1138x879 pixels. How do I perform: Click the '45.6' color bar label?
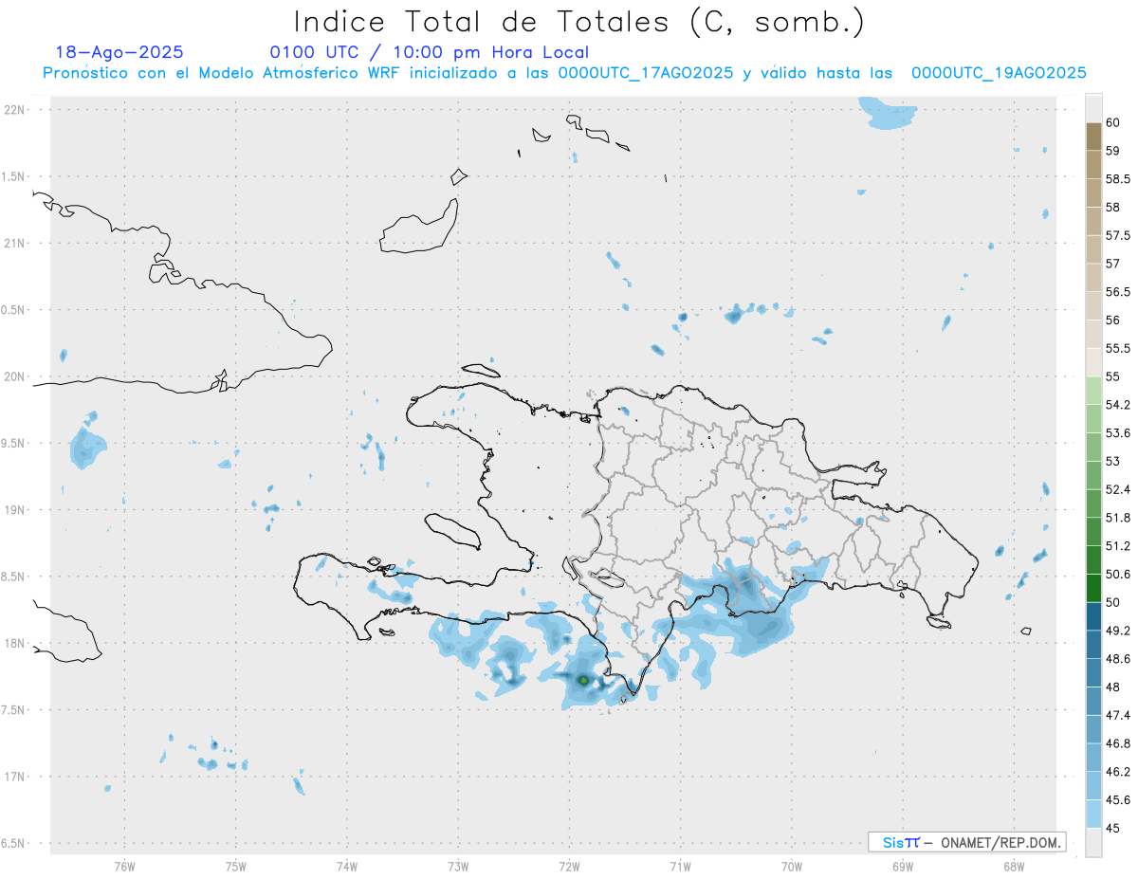(1118, 800)
